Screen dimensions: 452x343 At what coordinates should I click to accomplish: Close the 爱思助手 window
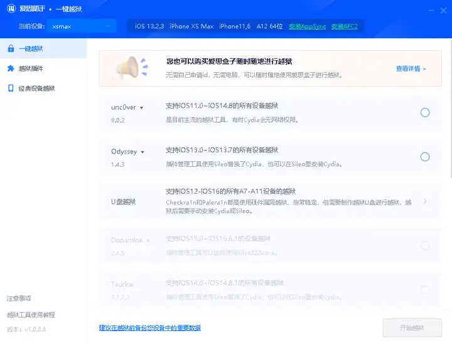pos(443,11)
